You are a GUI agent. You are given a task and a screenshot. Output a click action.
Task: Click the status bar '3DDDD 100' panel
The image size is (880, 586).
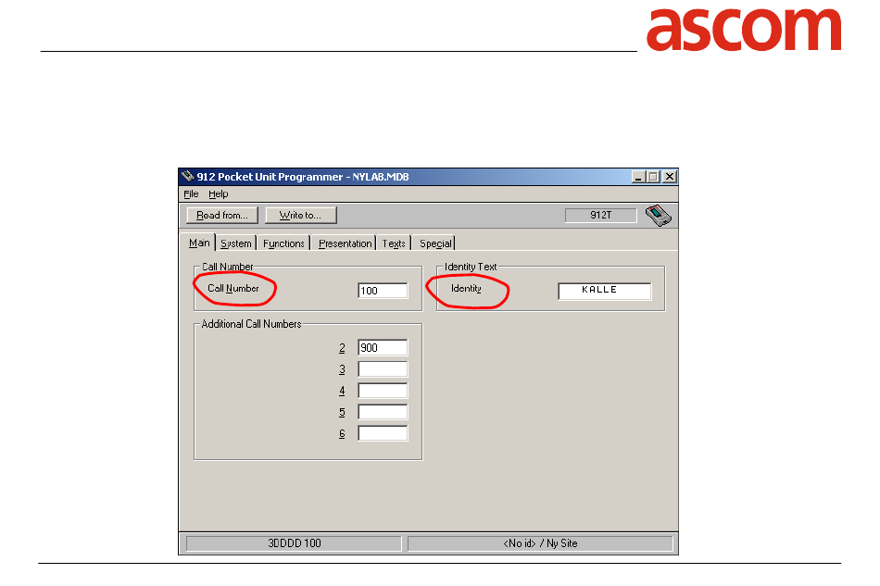(294, 543)
